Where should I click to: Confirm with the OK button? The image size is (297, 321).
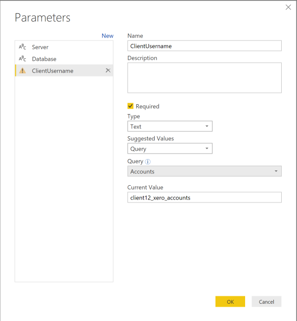[230, 301]
